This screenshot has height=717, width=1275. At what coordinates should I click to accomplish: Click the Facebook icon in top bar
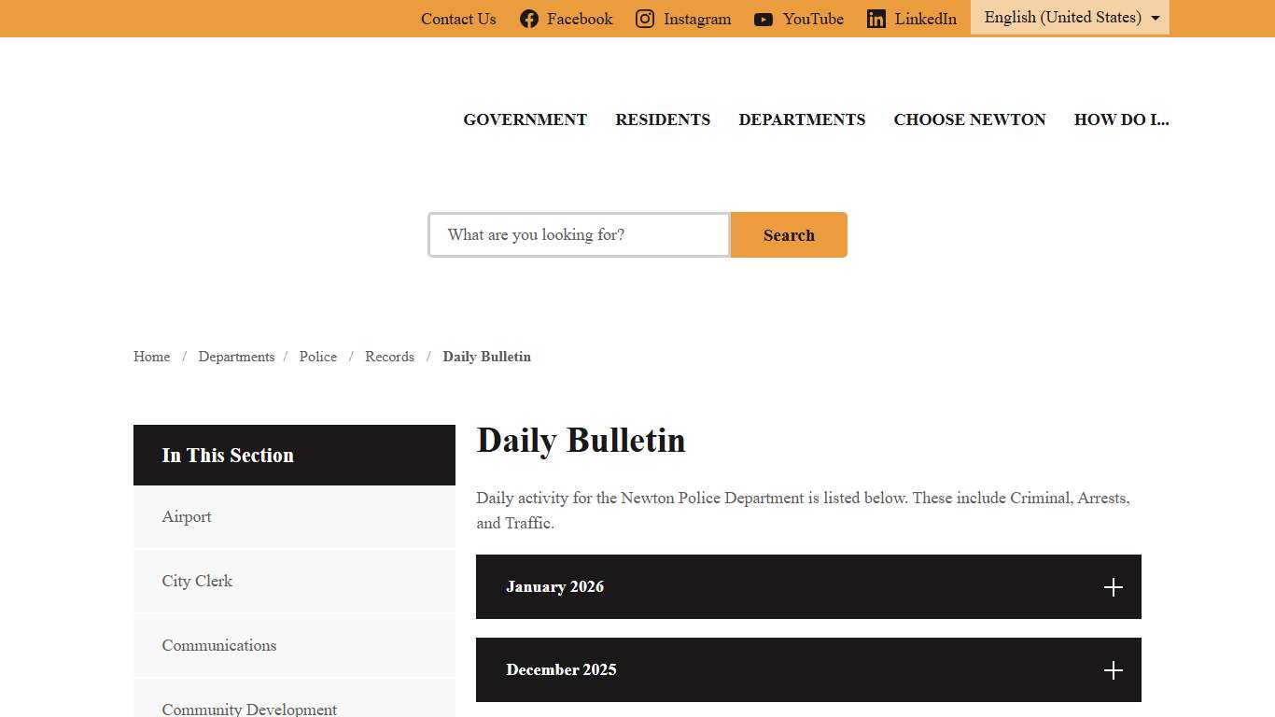(x=529, y=19)
